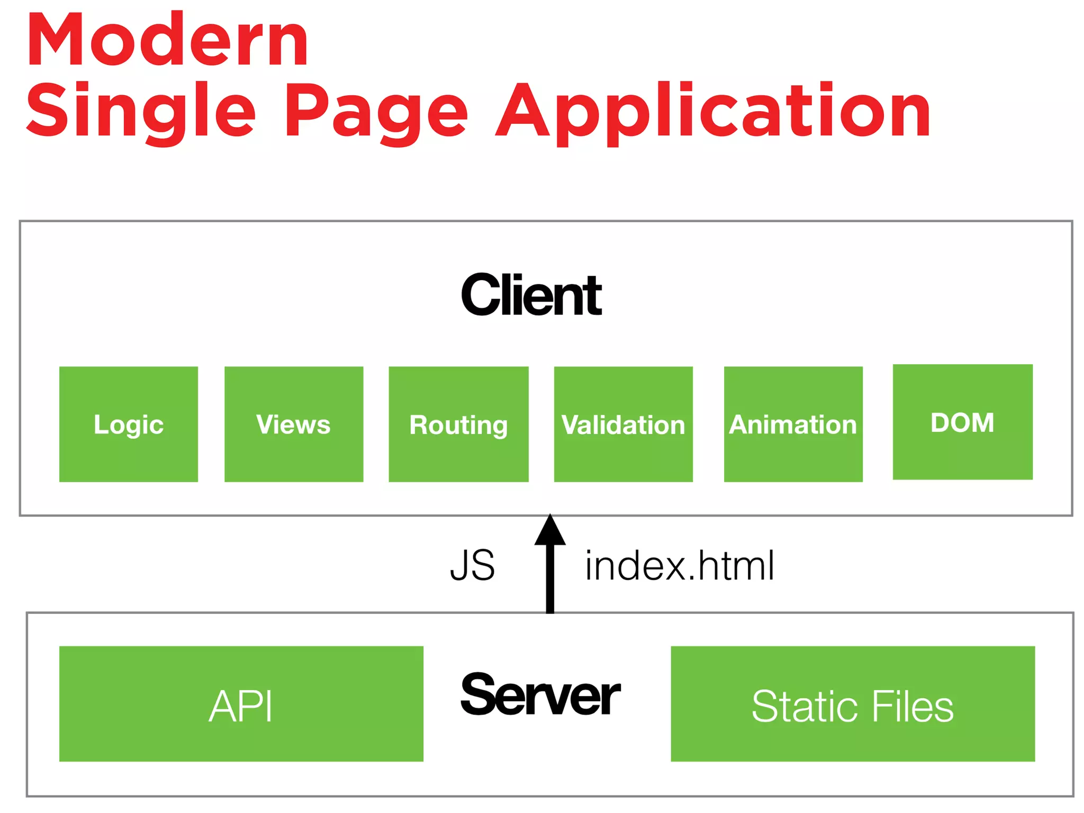Click the word Page in title
Screen dimensions: 1084x813
pyautogui.click(x=376, y=111)
